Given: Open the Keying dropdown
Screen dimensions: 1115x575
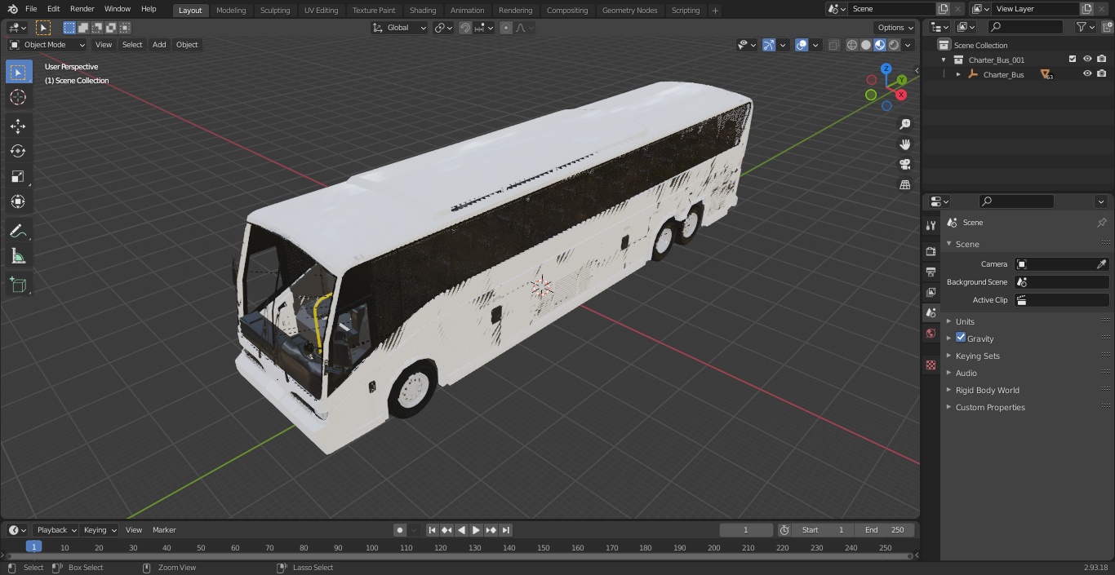Looking at the screenshot, I should pyautogui.click(x=100, y=530).
